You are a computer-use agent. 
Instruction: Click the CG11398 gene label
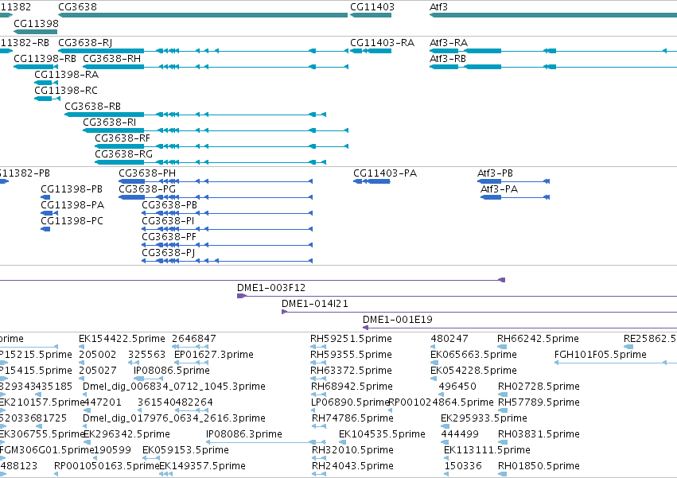click(36, 23)
